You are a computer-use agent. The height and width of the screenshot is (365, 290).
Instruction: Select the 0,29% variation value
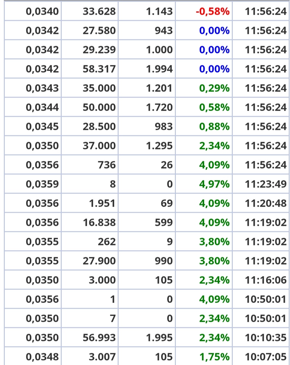coord(204,88)
